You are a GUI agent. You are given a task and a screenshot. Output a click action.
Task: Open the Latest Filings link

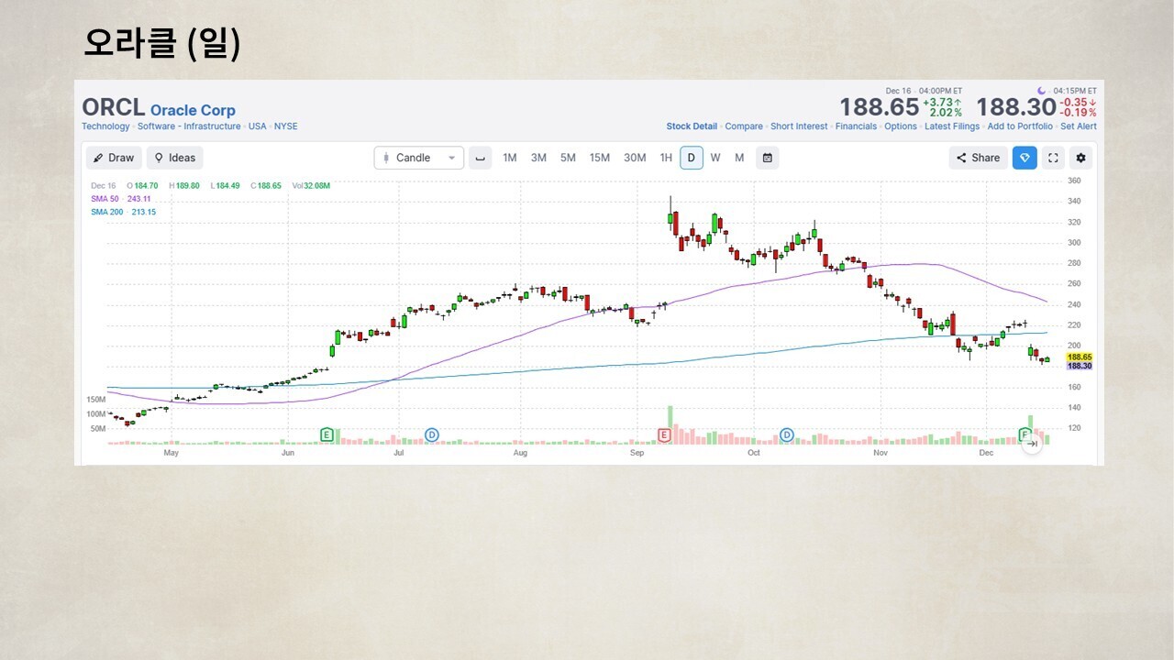[952, 126]
